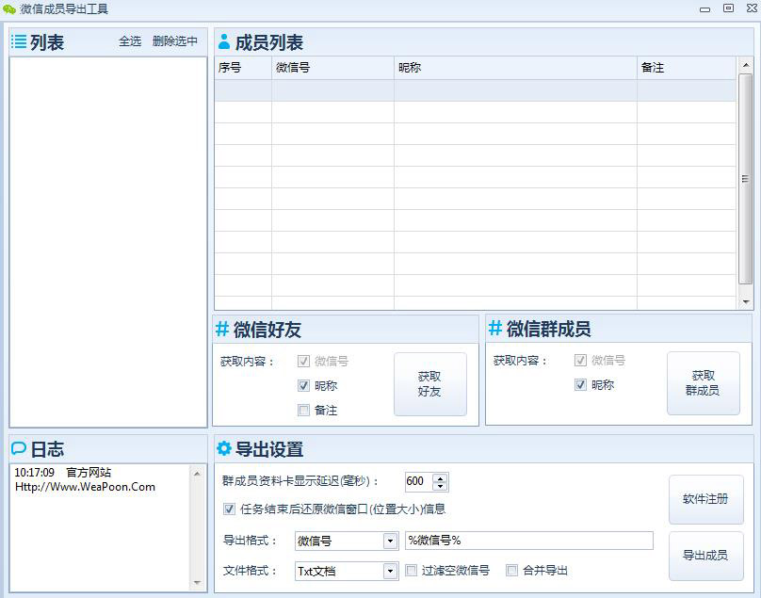Uncheck 任务结束后还原微信窗口 option
Image resolution: width=761 pixels, height=598 pixels.
pyautogui.click(x=230, y=509)
